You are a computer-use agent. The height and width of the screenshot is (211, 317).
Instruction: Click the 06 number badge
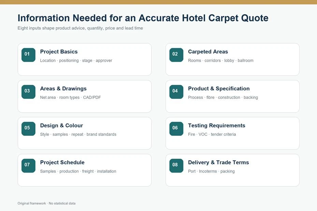coord(176,129)
